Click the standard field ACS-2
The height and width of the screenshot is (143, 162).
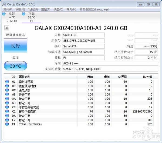pyautogui.click(x=110, y=63)
